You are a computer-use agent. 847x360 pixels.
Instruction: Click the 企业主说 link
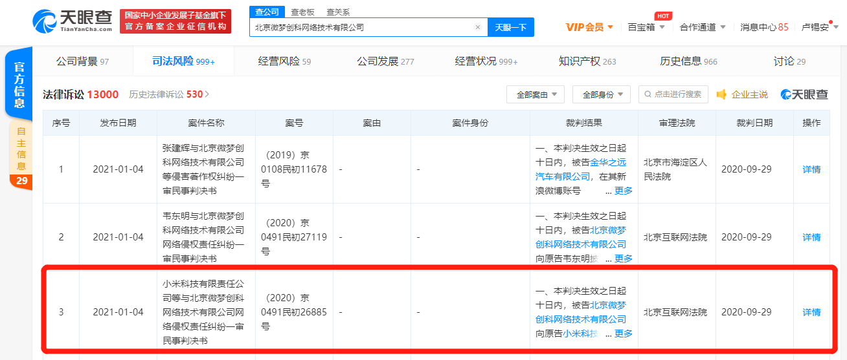(x=749, y=94)
